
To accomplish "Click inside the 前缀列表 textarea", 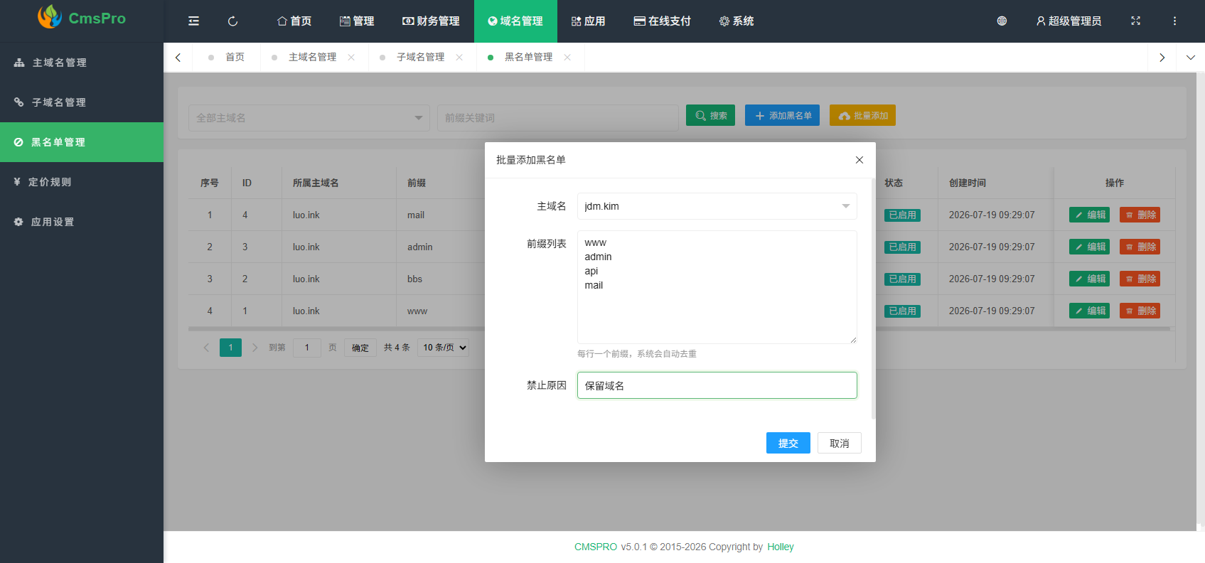I will click(717, 287).
